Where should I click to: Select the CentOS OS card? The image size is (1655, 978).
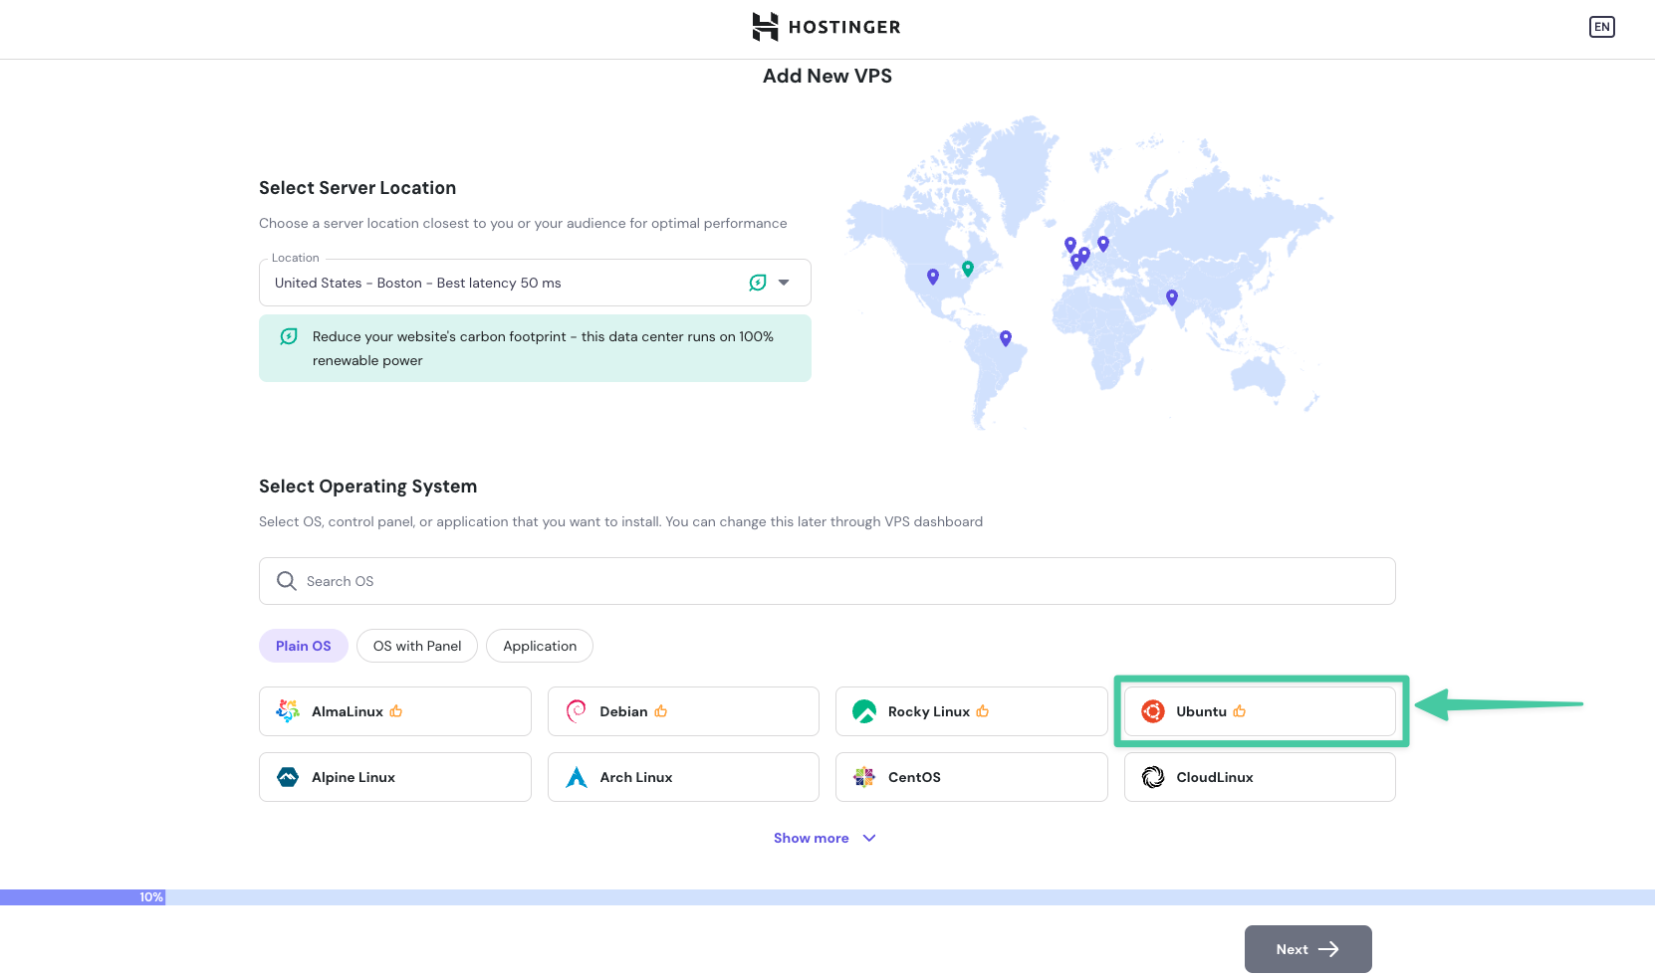[972, 777]
